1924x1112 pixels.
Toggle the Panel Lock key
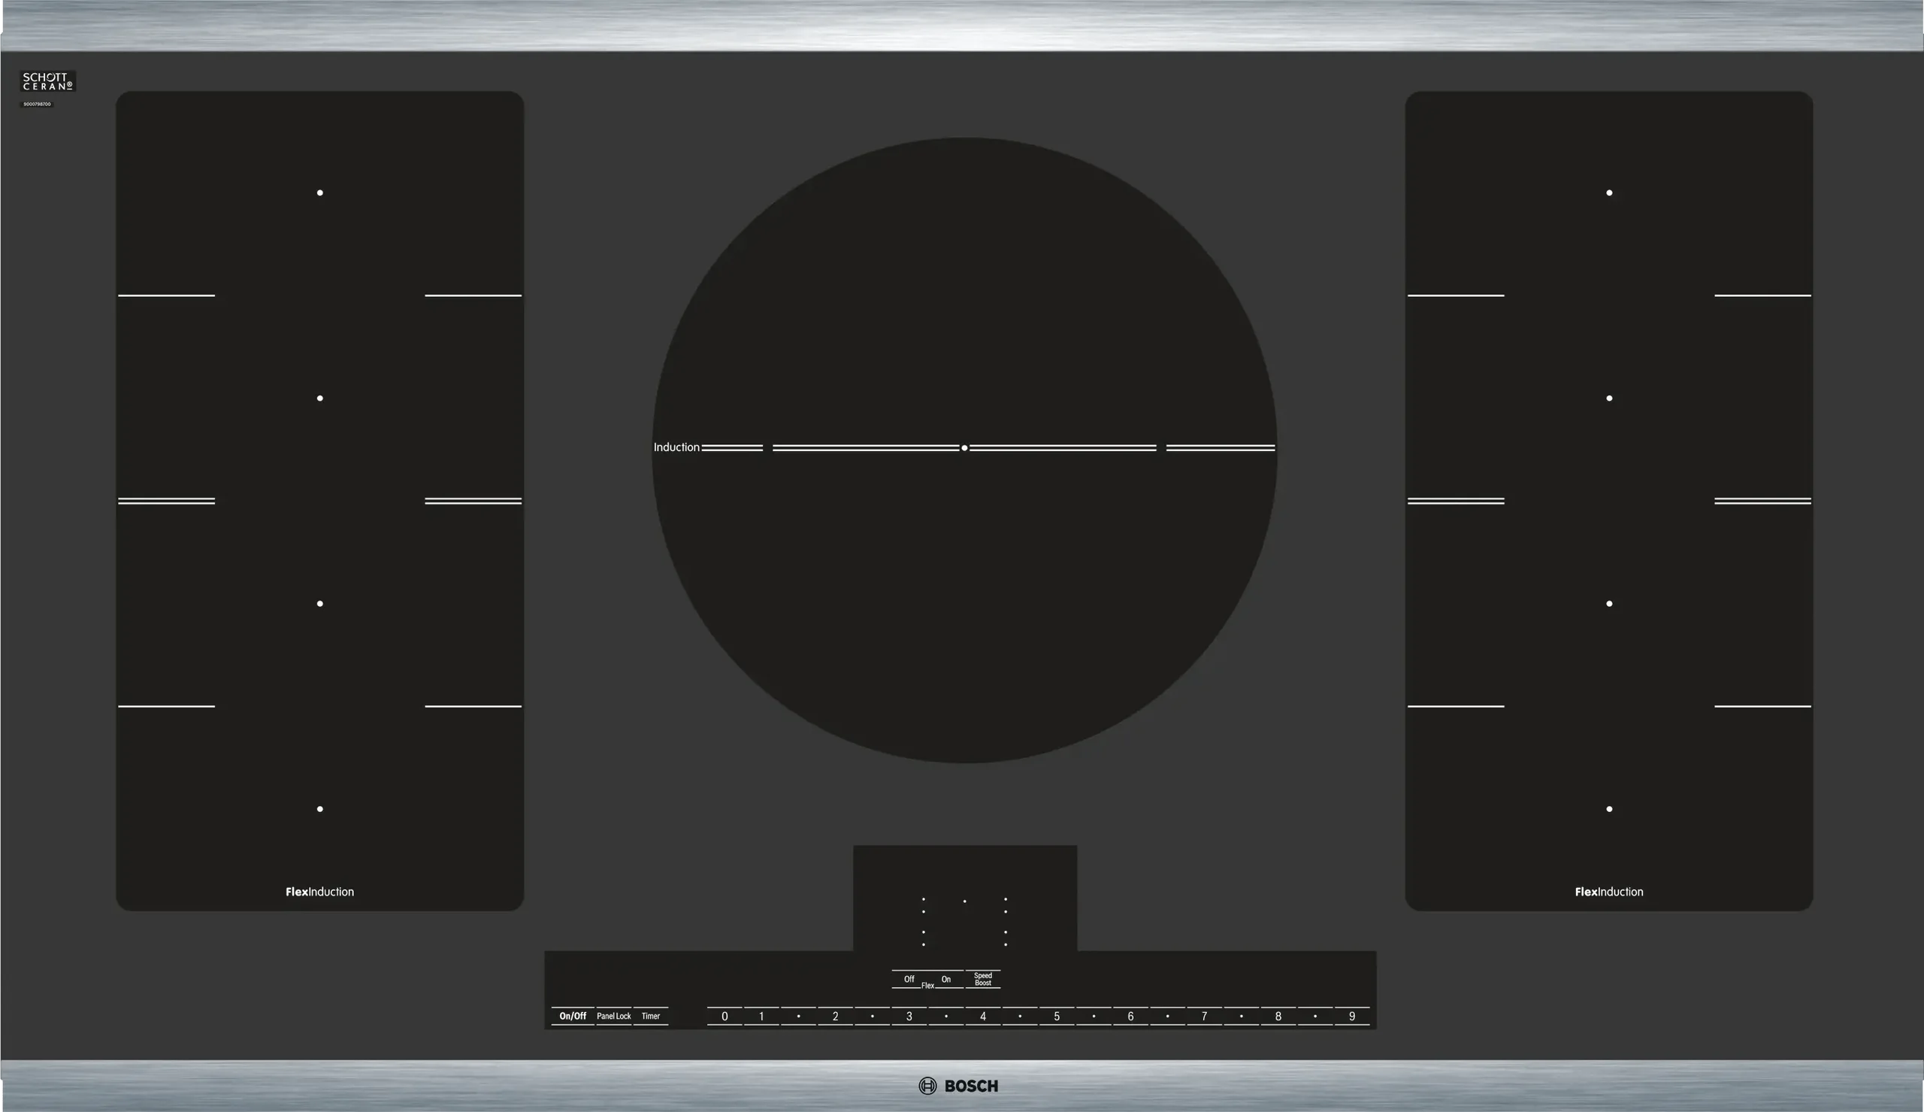[x=613, y=1016]
